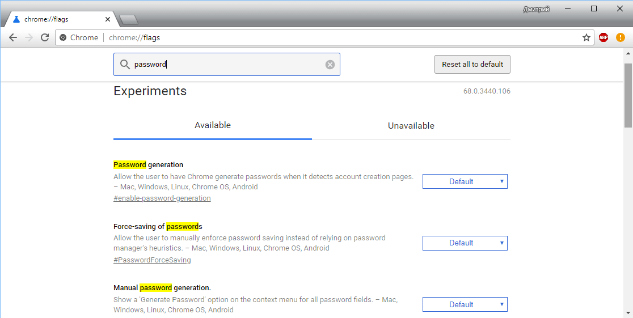Click the browser back arrow
633x318 pixels.
[13, 37]
